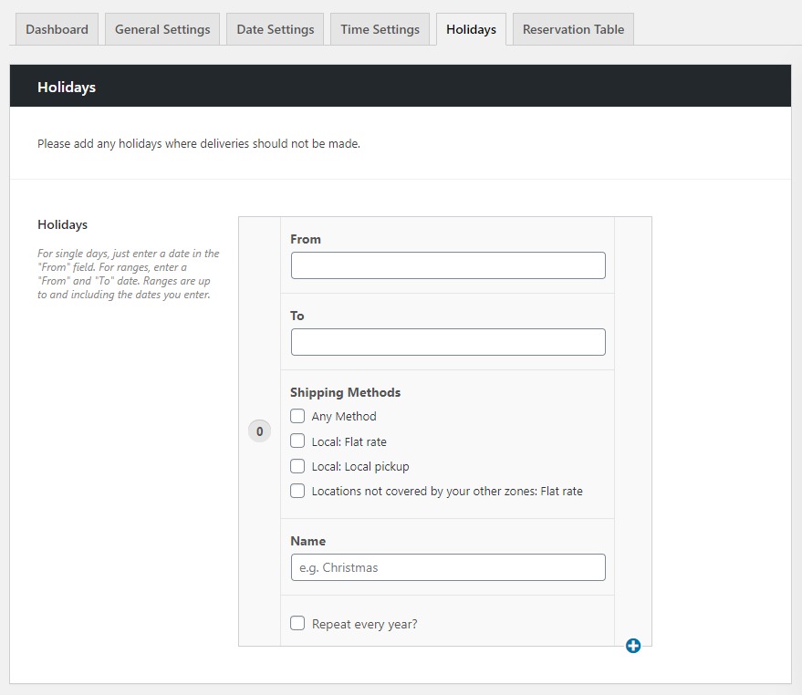This screenshot has width=802, height=695.
Task: Click the Local: Local pickup label text
Action: 360,467
